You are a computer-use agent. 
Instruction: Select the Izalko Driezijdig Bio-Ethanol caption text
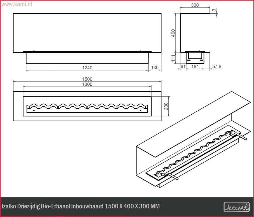[x=80, y=206]
